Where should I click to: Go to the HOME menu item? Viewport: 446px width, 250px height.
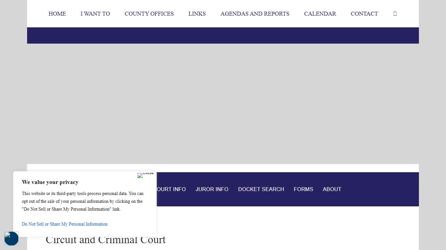tap(57, 14)
